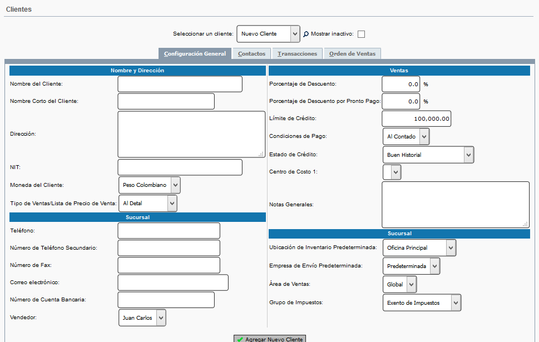Click inside the Notas Generales text area
539x342 pixels.
455,204
